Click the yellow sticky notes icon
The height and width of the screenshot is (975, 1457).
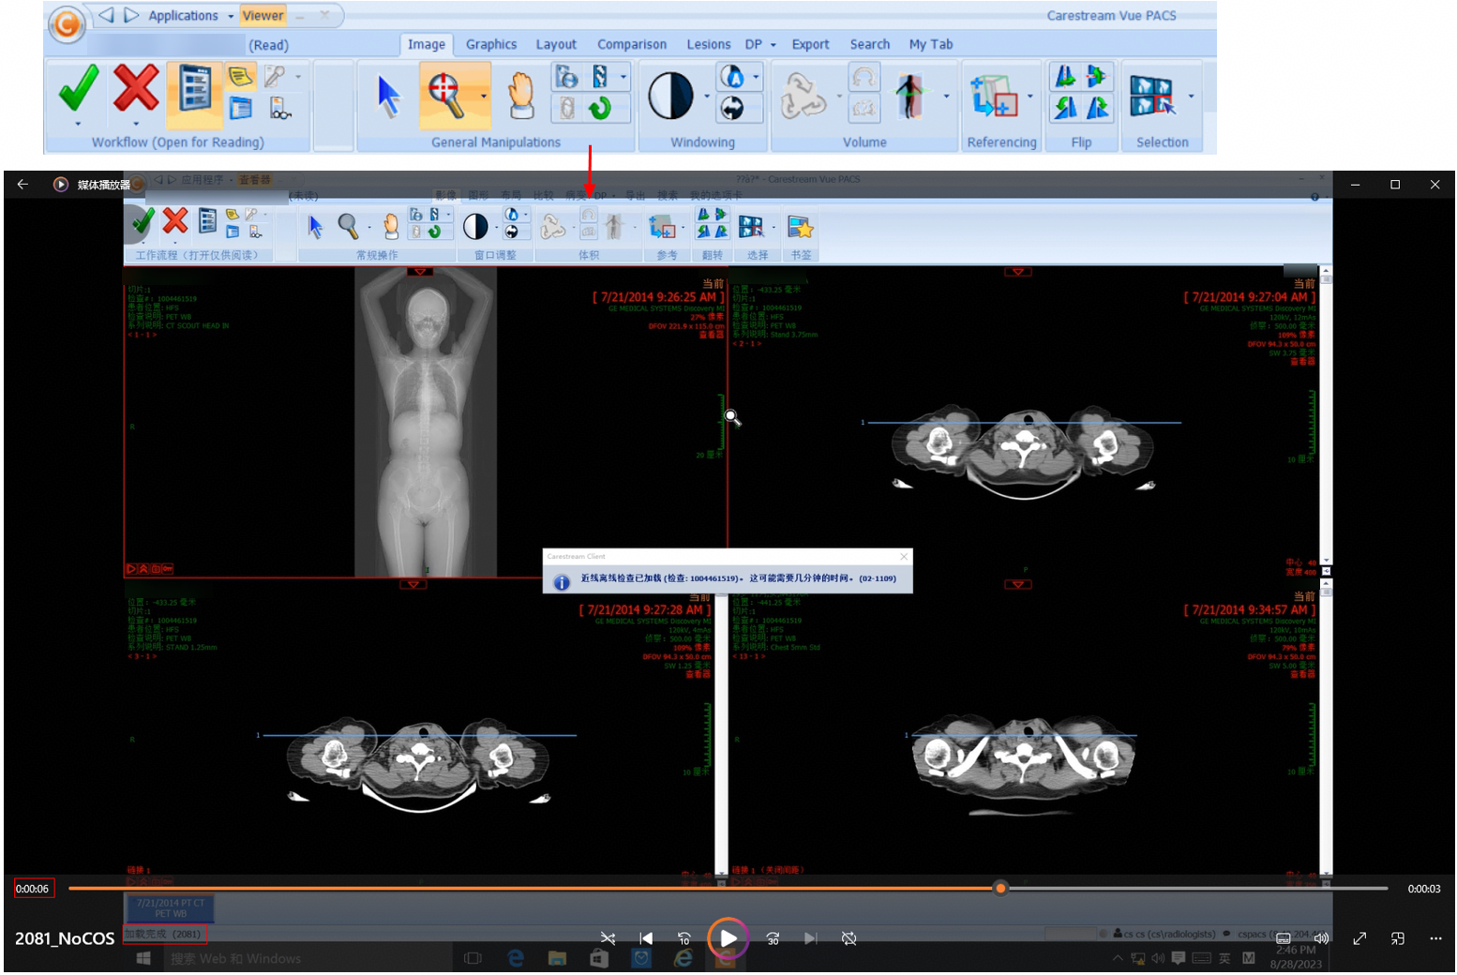tap(241, 76)
